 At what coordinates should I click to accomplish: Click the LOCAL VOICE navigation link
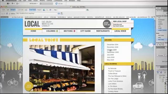tap(120, 31)
